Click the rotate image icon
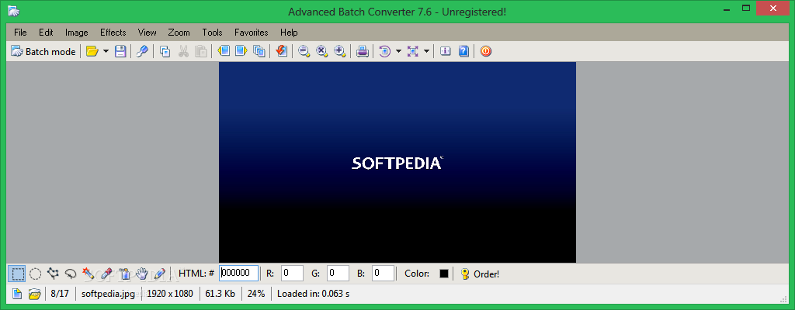795x310 pixels. pyautogui.click(x=385, y=51)
